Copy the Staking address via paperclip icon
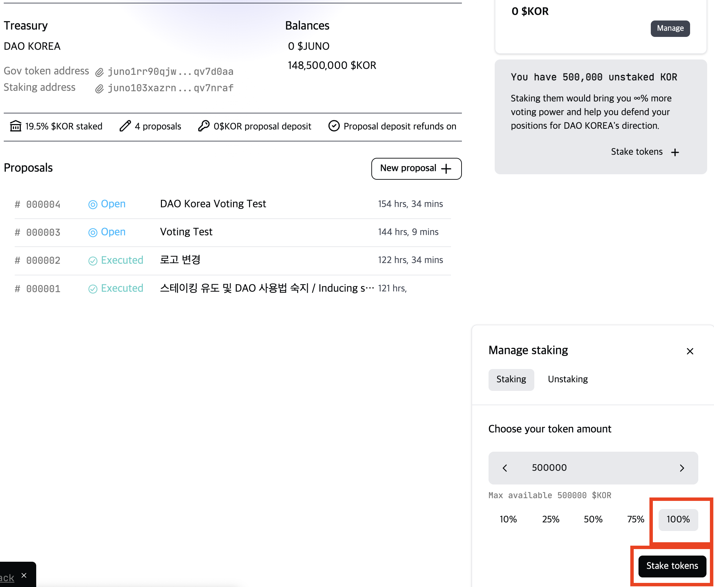Image resolution: width=714 pixels, height=587 pixels. (x=99, y=89)
